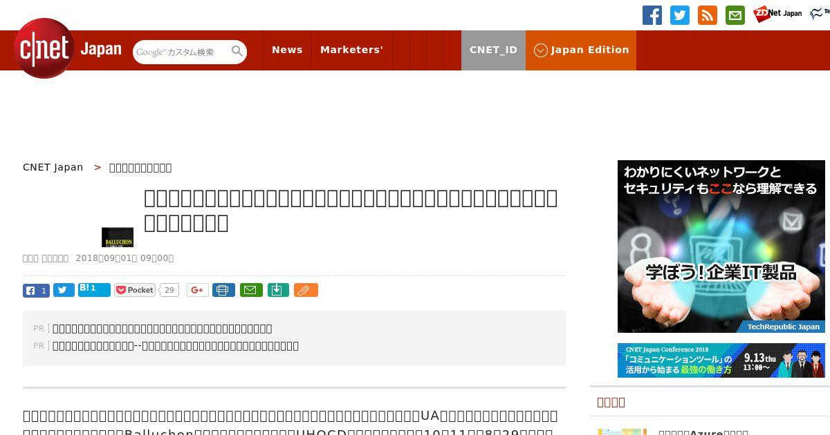Click the teal download share icon

pos(278,290)
